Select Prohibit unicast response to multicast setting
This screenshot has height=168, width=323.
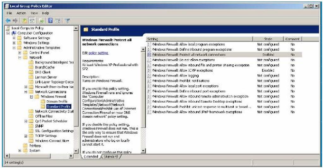pos(202,107)
